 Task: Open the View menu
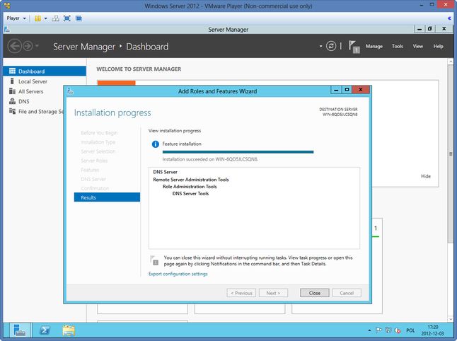[417, 47]
